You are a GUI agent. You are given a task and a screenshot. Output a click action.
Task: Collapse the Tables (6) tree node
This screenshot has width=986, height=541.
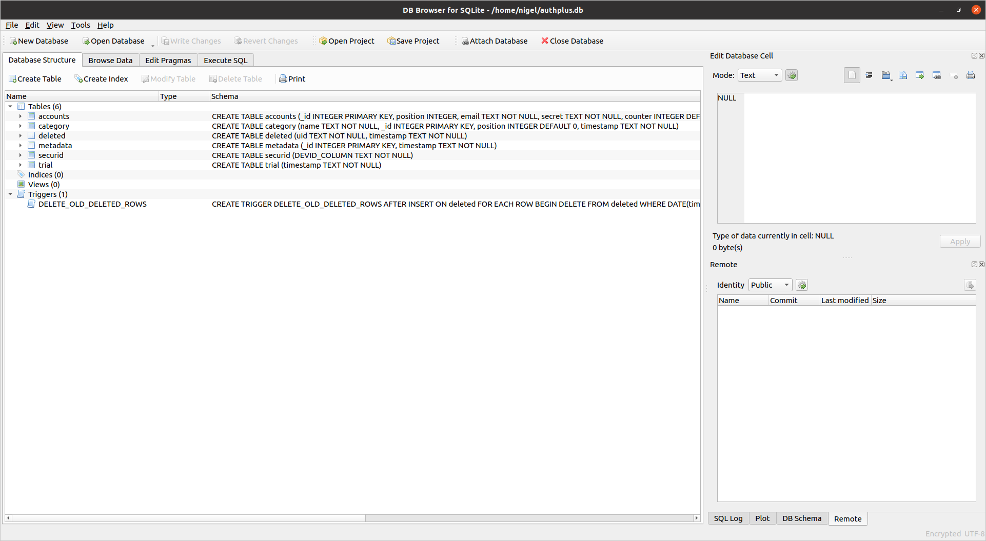point(10,107)
